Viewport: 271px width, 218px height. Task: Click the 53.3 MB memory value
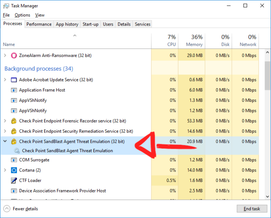click(195, 121)
